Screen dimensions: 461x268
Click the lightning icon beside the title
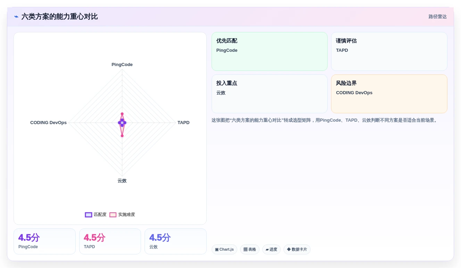coord(16,17)
